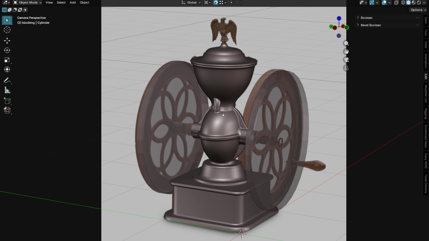Toggle viewport gizmos display
429x241 pixels.
coord(371,3)
